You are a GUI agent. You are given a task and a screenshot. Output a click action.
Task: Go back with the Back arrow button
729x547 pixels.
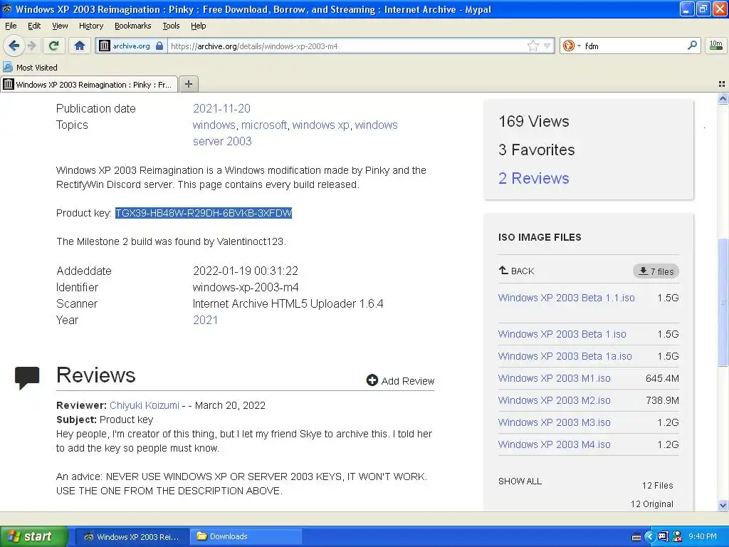[14, 46]
